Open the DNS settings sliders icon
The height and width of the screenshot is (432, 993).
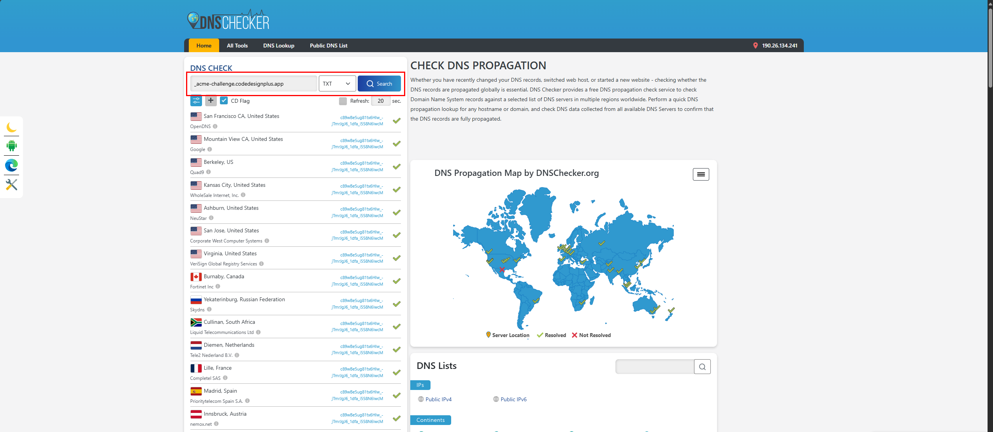196,100
